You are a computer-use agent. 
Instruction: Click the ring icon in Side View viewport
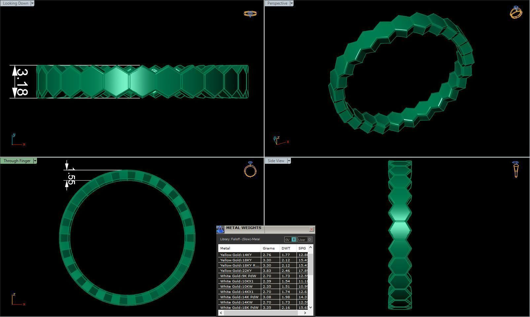(516, 169)
